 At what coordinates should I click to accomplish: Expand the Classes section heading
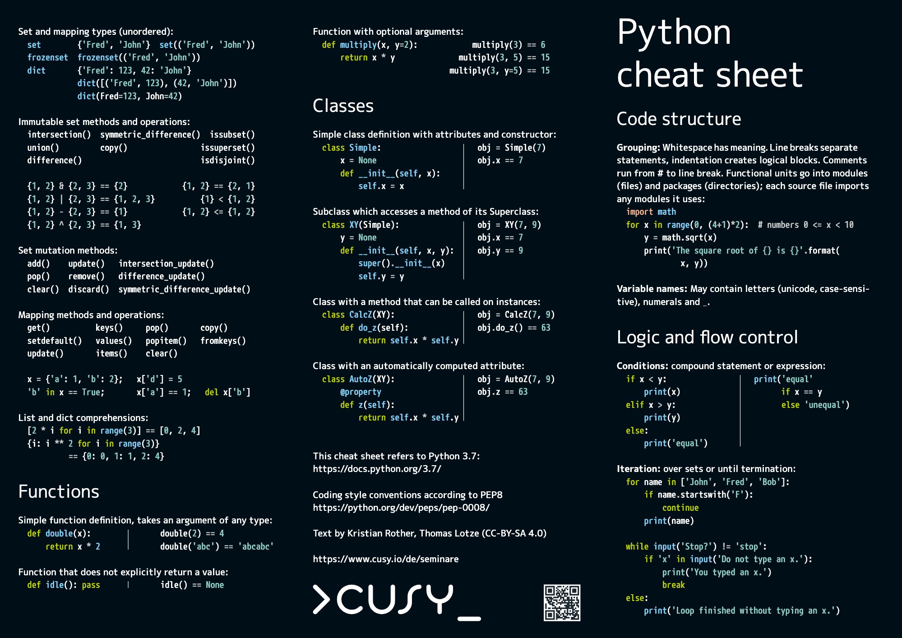click(x=343, y=106)
